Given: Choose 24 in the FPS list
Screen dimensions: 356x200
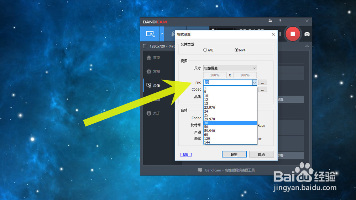Looking at the screenshot, I should 230,111.
